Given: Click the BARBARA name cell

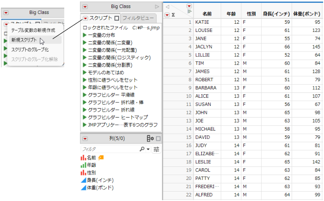Looking at the screenshot, I should [x=207, y=88].
